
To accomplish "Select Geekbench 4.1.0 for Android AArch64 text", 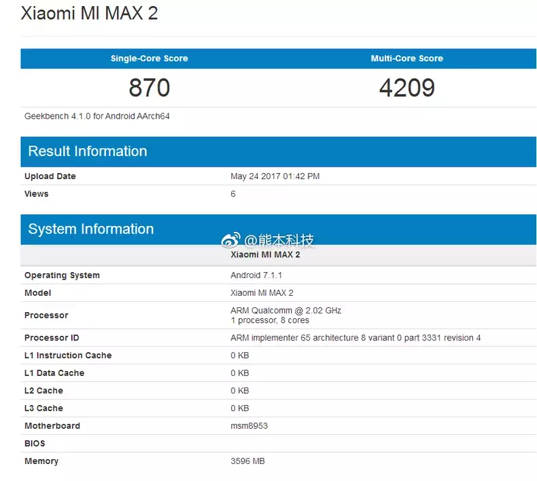I will (x=97, y=116).
